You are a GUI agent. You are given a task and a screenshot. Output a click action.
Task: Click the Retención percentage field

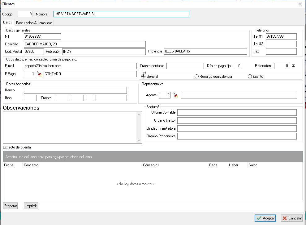pos(282,66)
